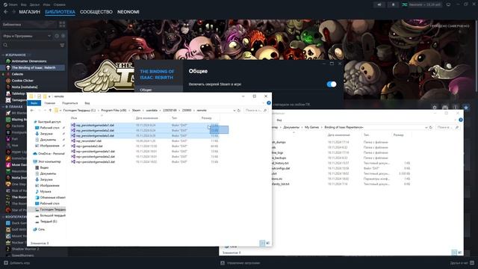The image size is (478, 269).
Task: Sort by Размер column in remote window
Action: 206,118
